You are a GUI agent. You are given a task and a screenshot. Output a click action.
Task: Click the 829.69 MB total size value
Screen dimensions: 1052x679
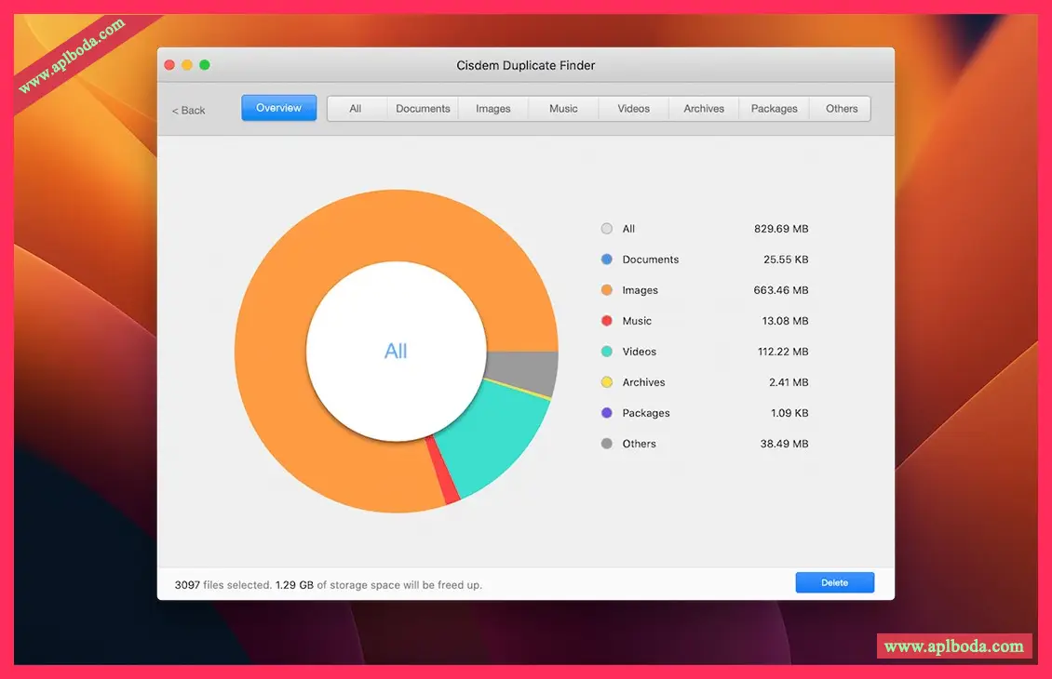click(781, 229)
